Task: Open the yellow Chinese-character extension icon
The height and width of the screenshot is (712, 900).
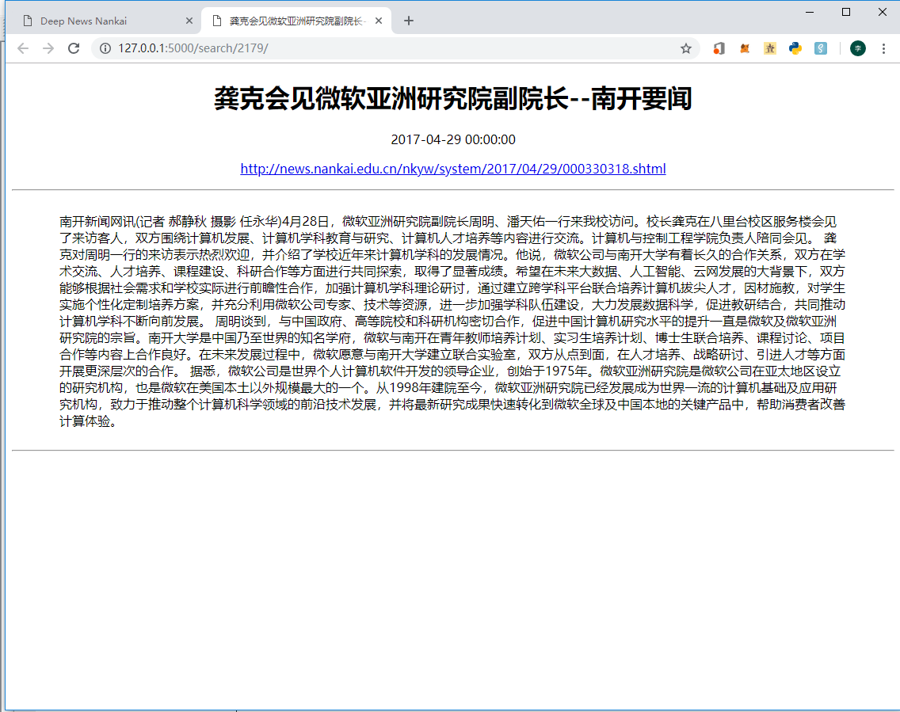Action: 770,48
